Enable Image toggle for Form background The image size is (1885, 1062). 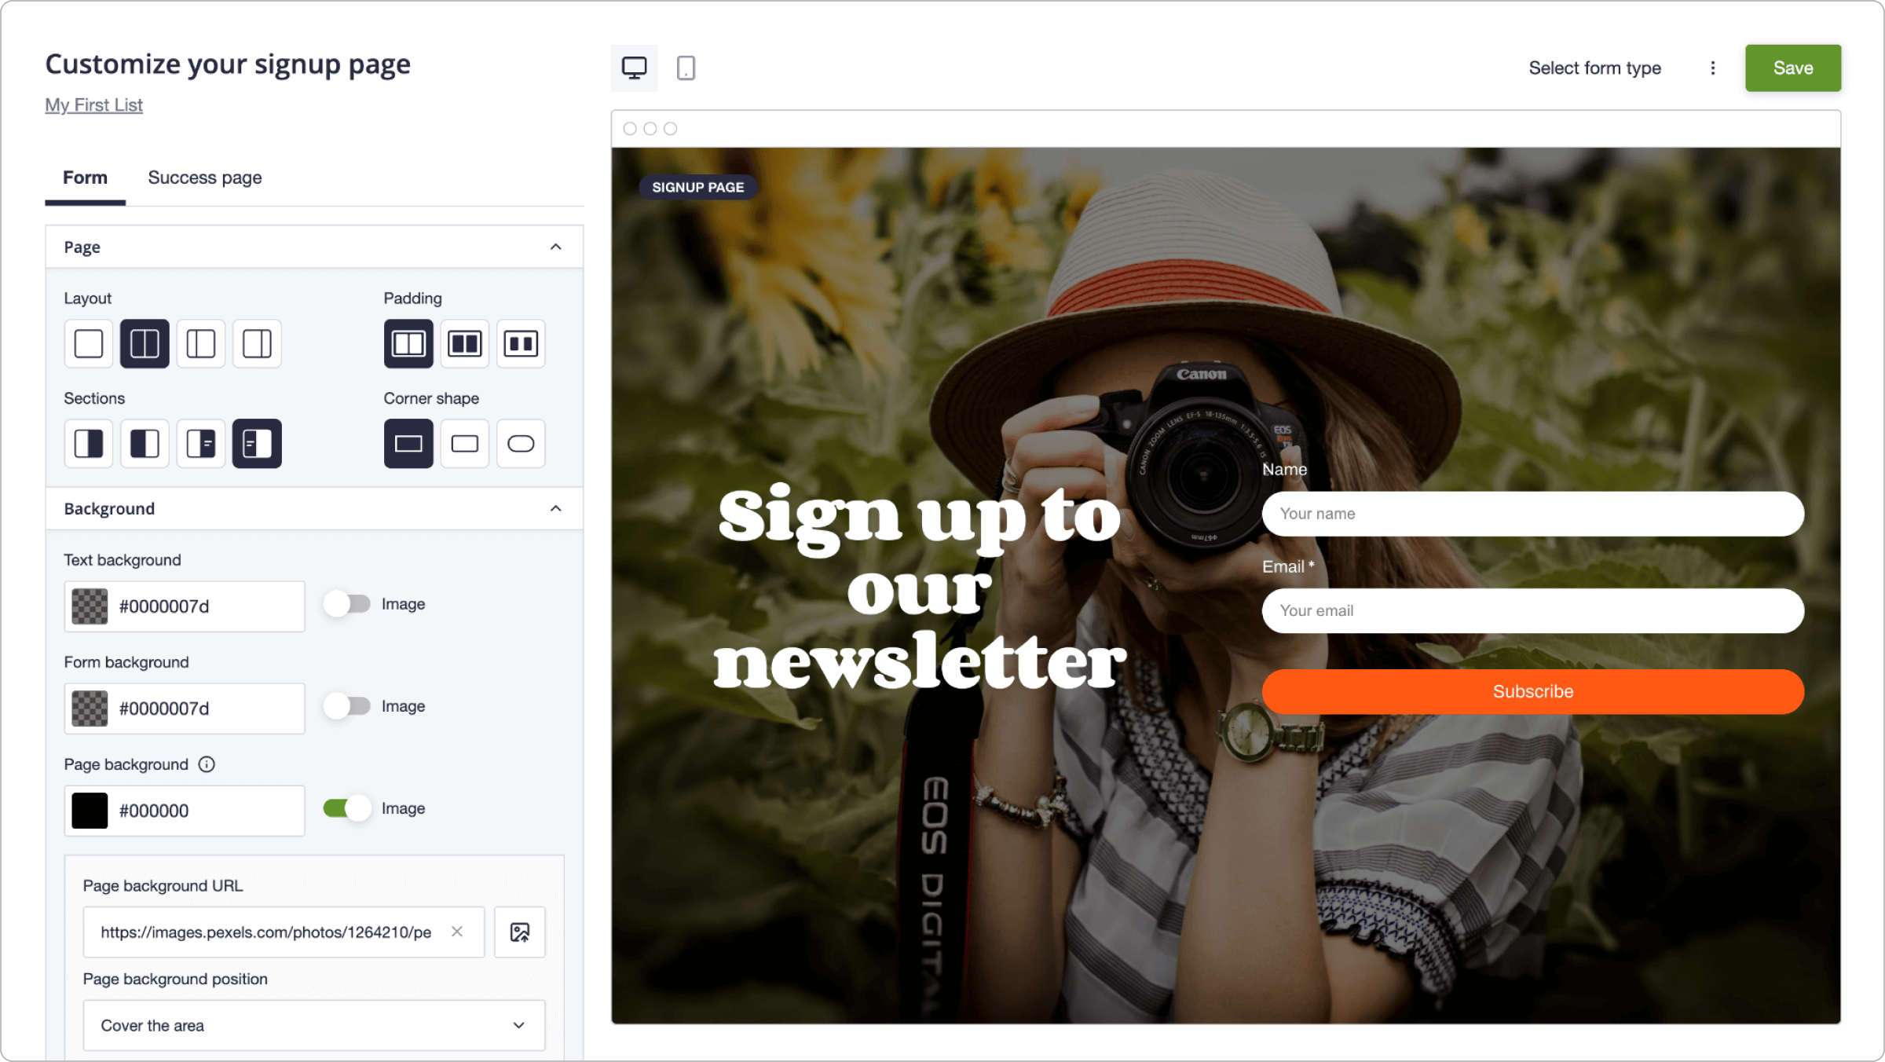click(346, 706)
